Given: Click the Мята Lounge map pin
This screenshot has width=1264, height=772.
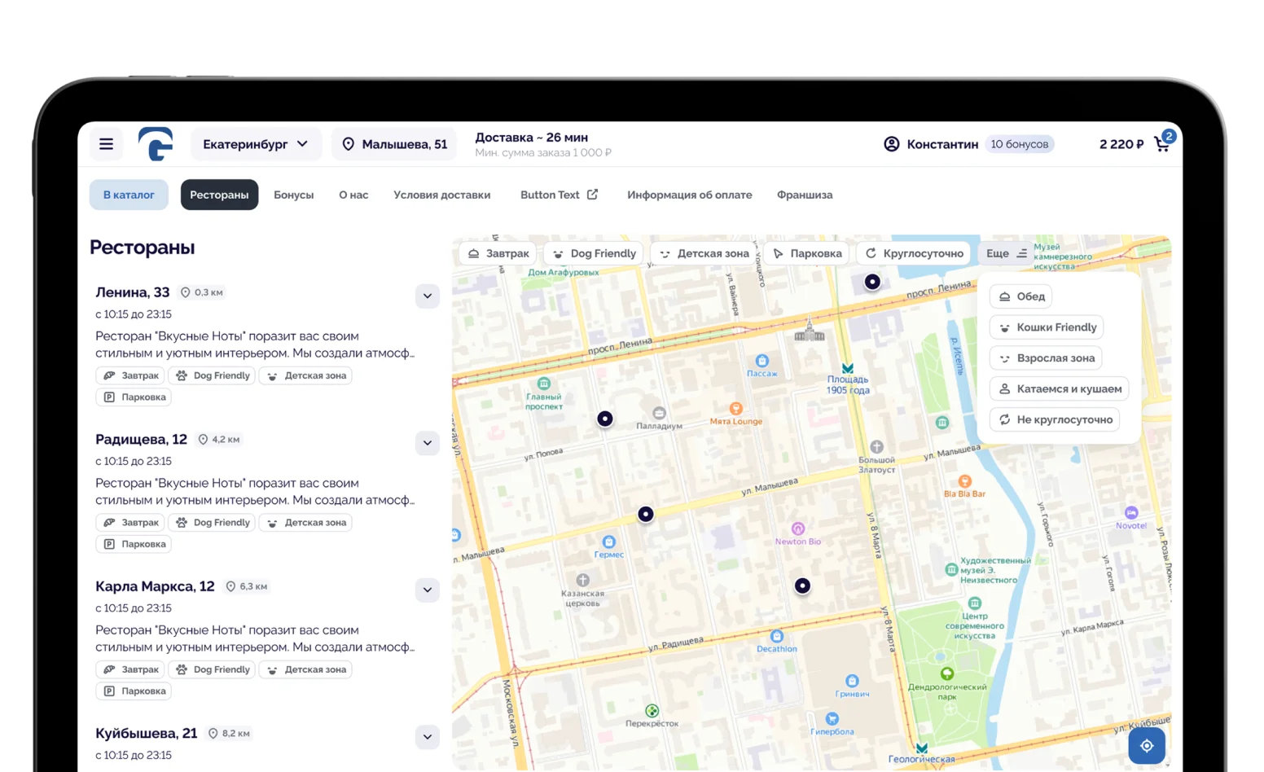Looking at the screenshot, I should click(735, 409).
